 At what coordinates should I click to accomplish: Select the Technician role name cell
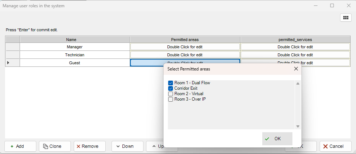point(74,55)
